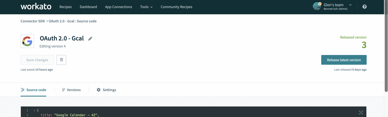The height and width of the screenshot is (117, 388).
Task: Click the Workato logo
Action: (x=36, y=7)
